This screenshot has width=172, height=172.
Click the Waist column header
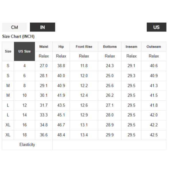pyautogui.click(x=44, y=47)
